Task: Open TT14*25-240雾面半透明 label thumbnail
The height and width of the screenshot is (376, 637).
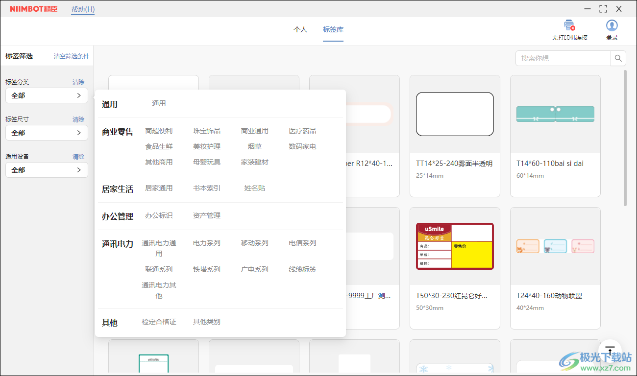Action: pyautogui.click(x=455, y=114)
